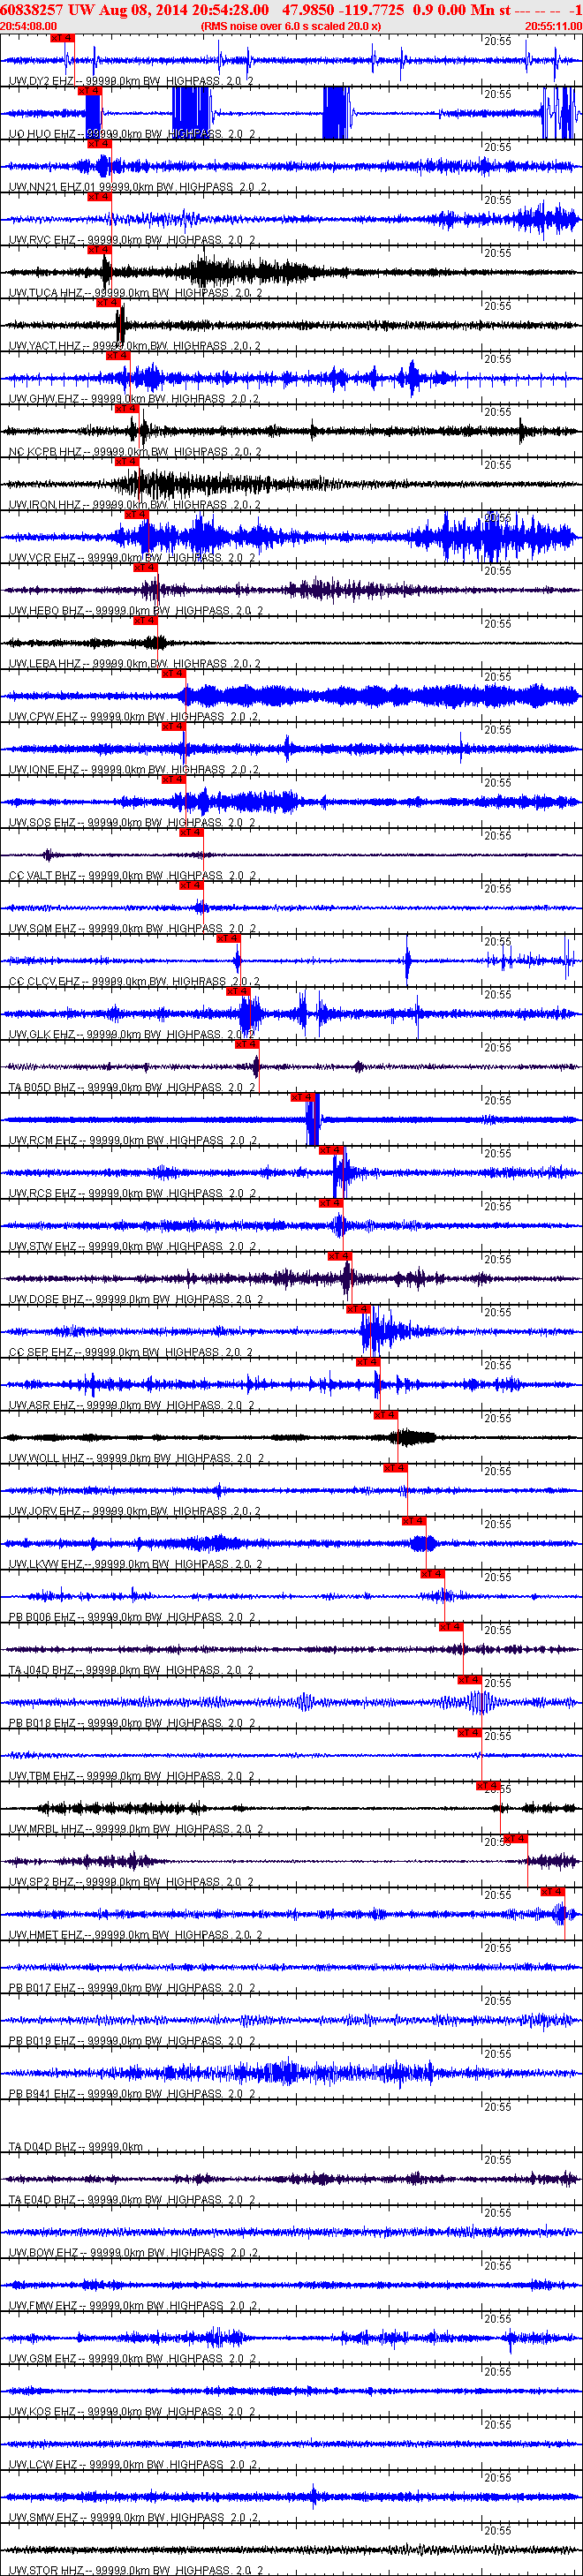Screen dimensions: 583x2576
Task: Select the PB.B941 EHZ station label
Action: (x=131, y=2095)
